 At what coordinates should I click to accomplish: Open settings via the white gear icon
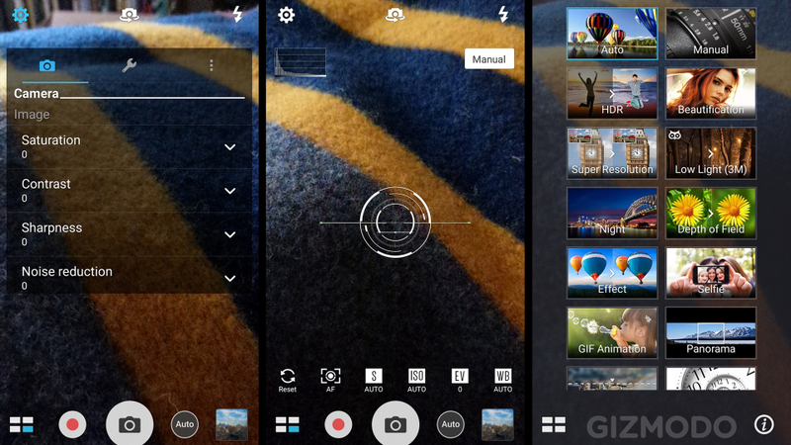(x=286, y=15)
